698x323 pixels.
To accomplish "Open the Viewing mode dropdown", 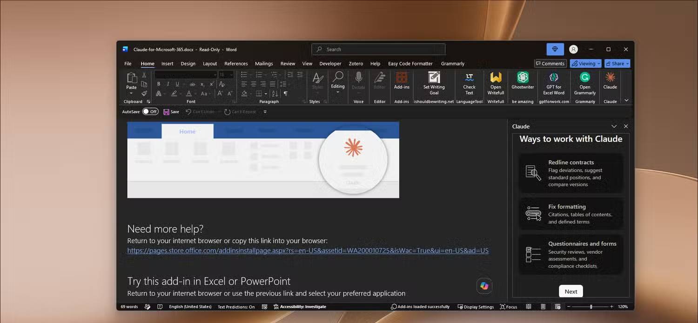I will point(585,64).
